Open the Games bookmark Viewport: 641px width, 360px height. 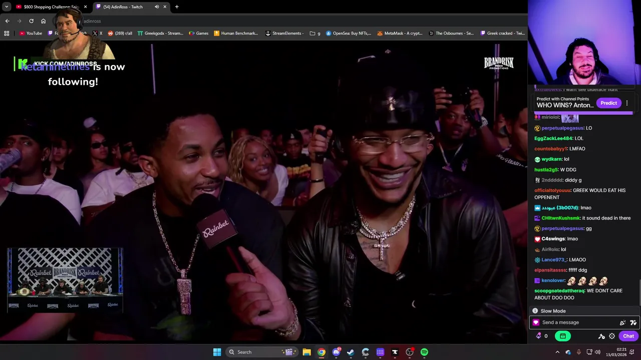click(x=198, y=33)
